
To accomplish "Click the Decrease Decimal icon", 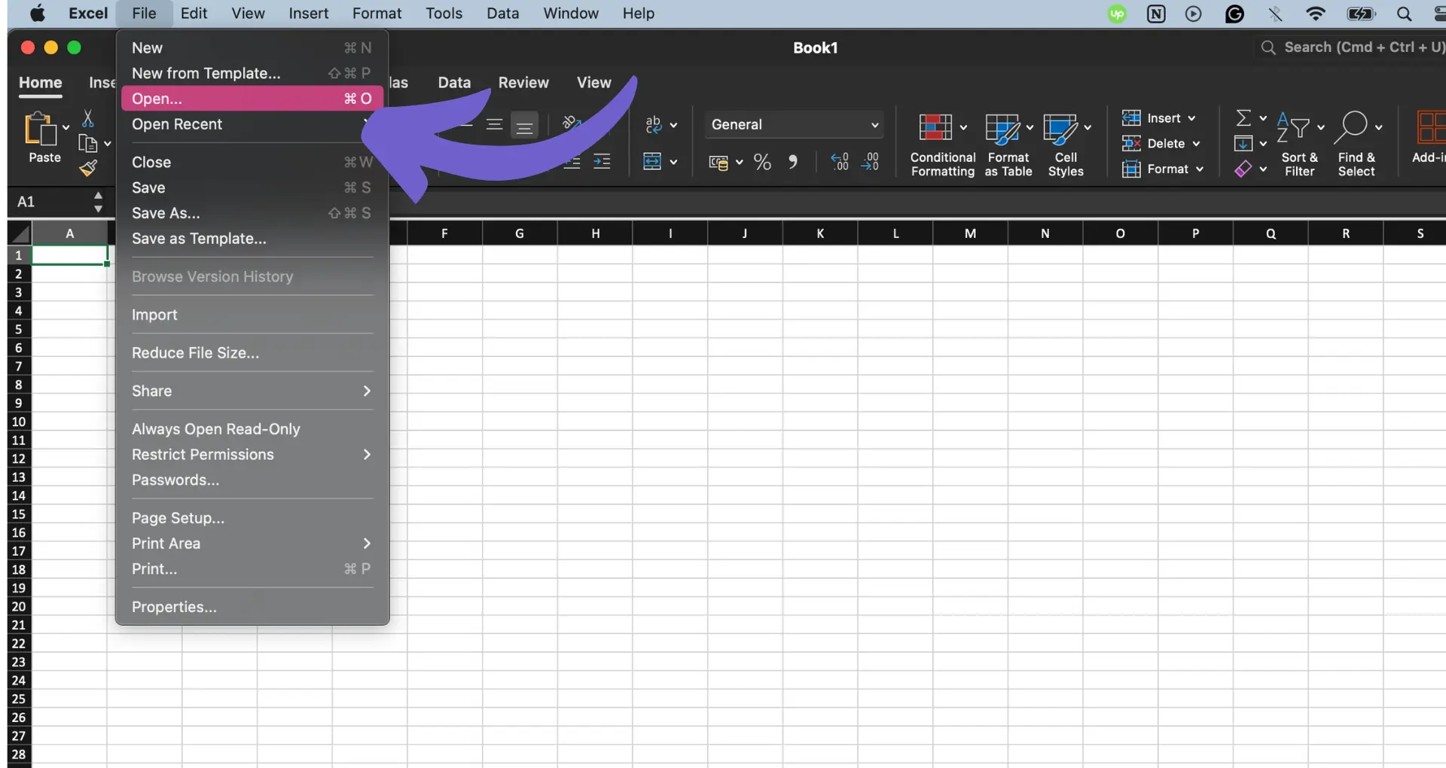I will click(870, 161).
